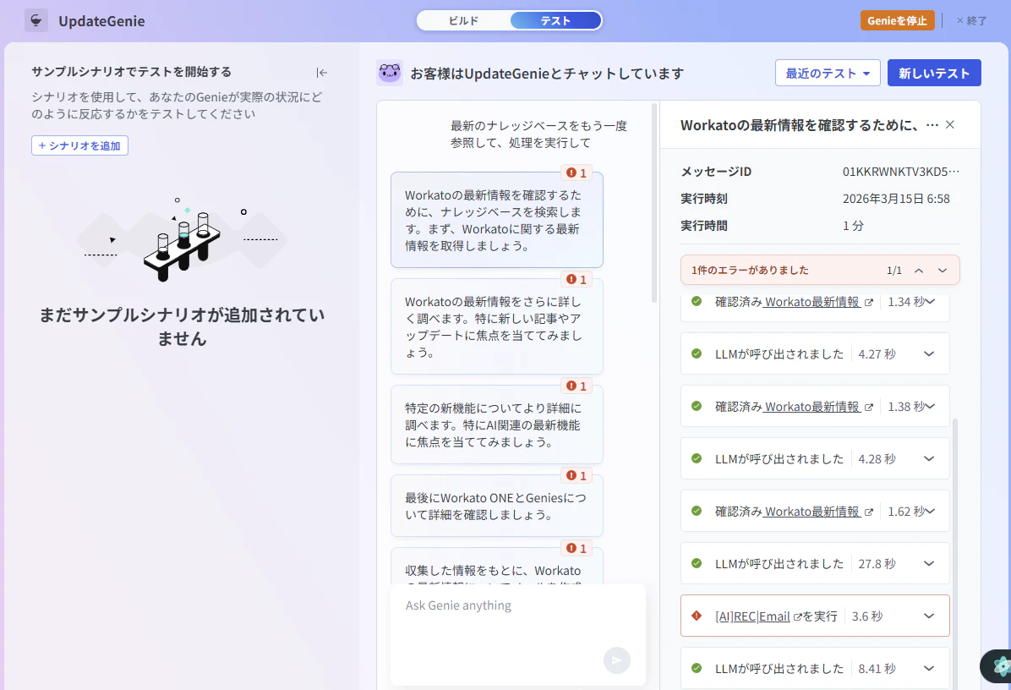Screen dimensions: 1011x690
Task: Close the message detail panel
Action: (x=950, y=124)
